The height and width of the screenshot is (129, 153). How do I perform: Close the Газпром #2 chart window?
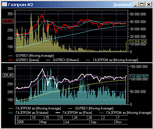149,5
